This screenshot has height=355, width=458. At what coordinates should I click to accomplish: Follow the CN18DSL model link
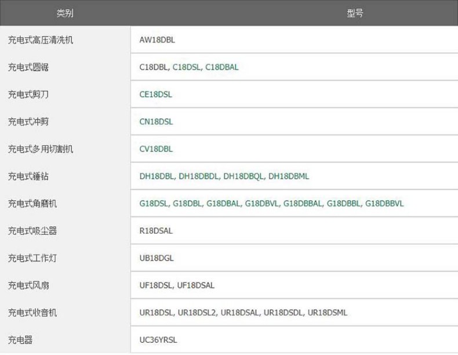(x=156, y=122)
